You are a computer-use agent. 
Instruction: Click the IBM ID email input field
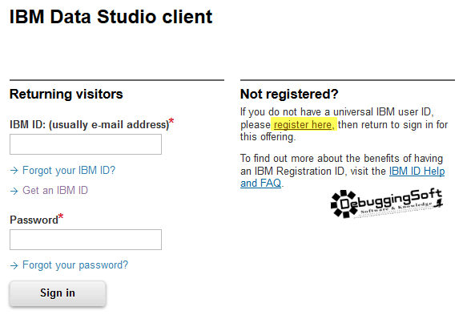coord(86,144)
